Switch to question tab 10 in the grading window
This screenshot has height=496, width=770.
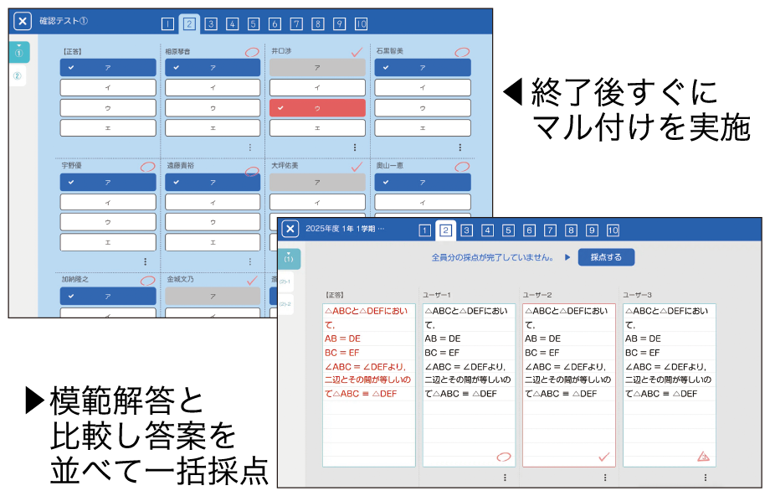pyautogui.click(x=613, y=230)
